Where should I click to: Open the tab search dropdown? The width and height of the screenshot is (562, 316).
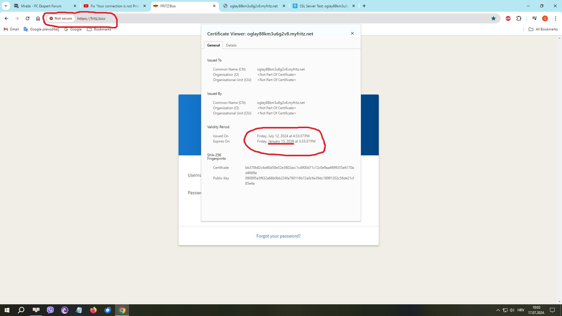tap(6, 6)
